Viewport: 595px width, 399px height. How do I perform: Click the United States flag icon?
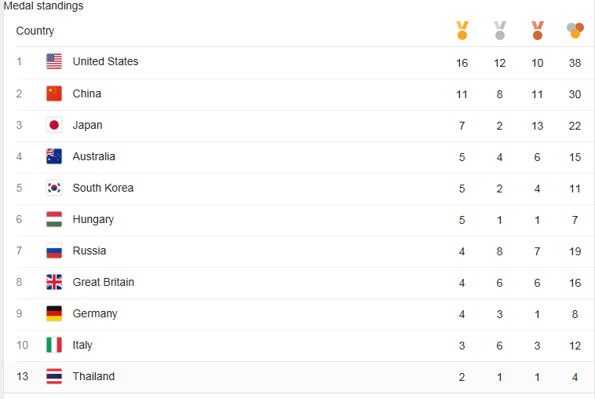tap(54, 61)
